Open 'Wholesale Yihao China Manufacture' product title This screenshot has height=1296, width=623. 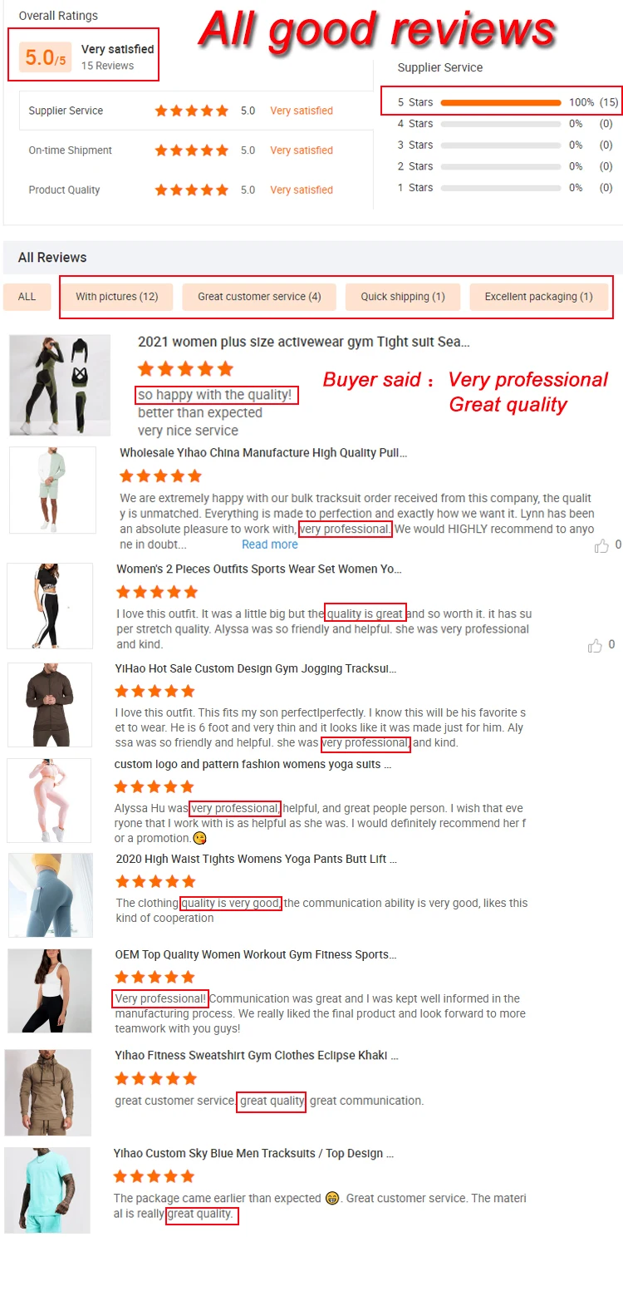263,453
